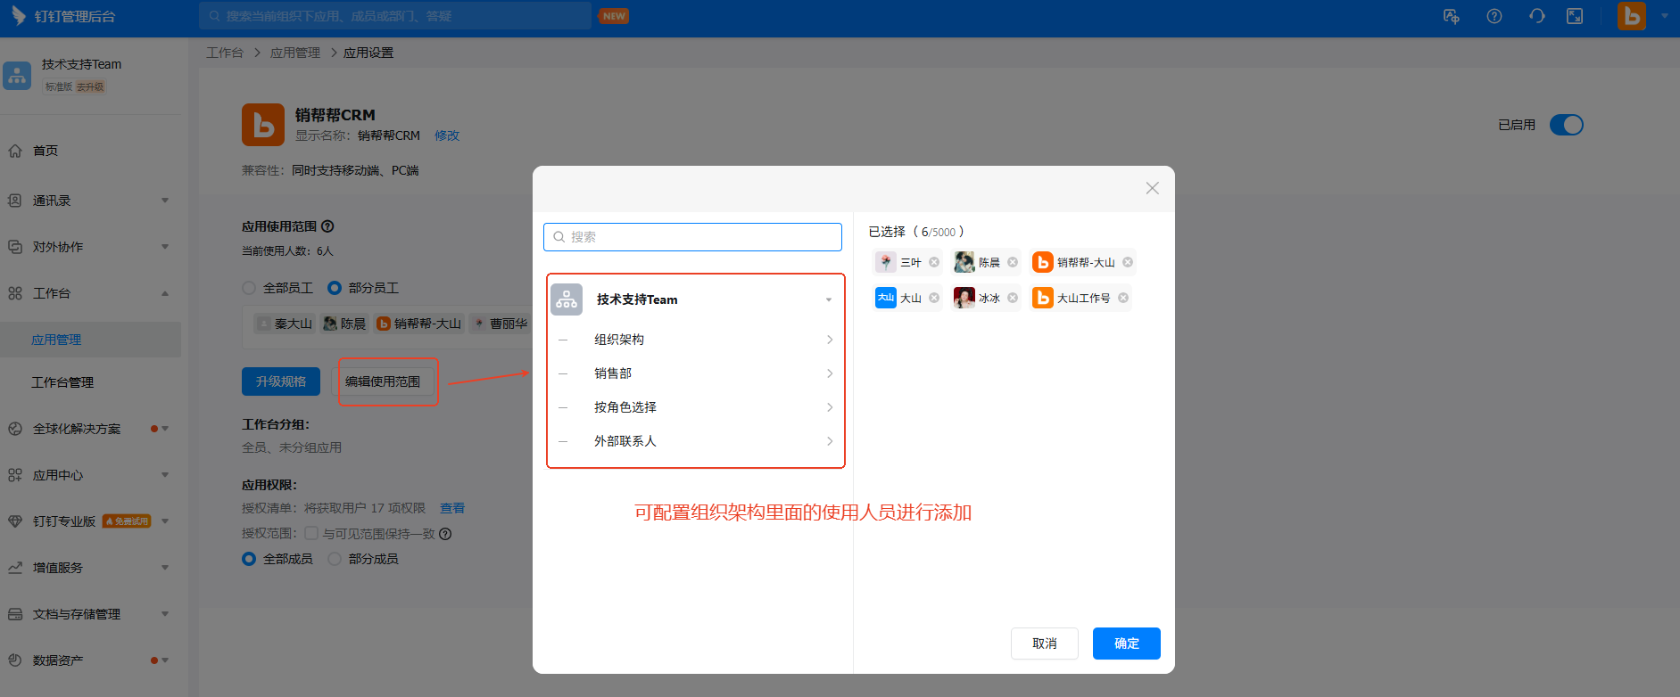Click 免费试用 badge on 钉钉专业版

pyautogui.click(x=127, y=521)
